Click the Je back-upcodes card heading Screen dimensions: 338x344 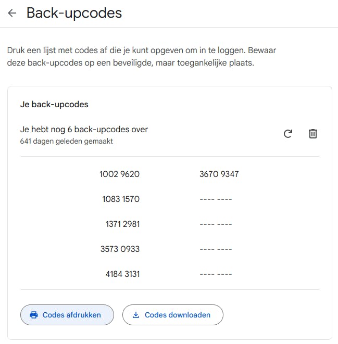[54, 104]
